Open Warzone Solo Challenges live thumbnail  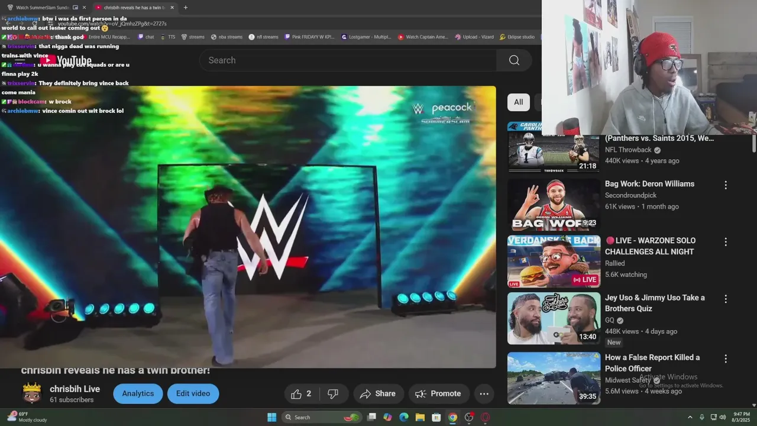[x=554, y=262]
